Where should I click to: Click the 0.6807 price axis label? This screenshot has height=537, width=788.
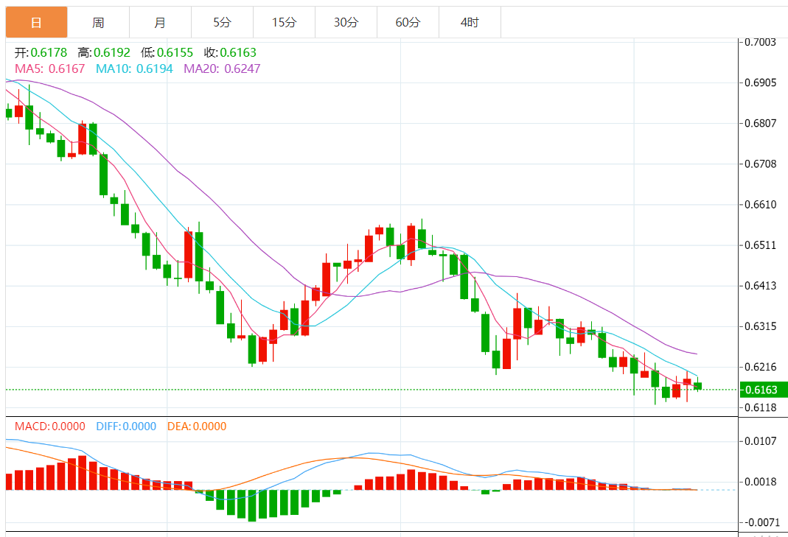tap(760, 123)
